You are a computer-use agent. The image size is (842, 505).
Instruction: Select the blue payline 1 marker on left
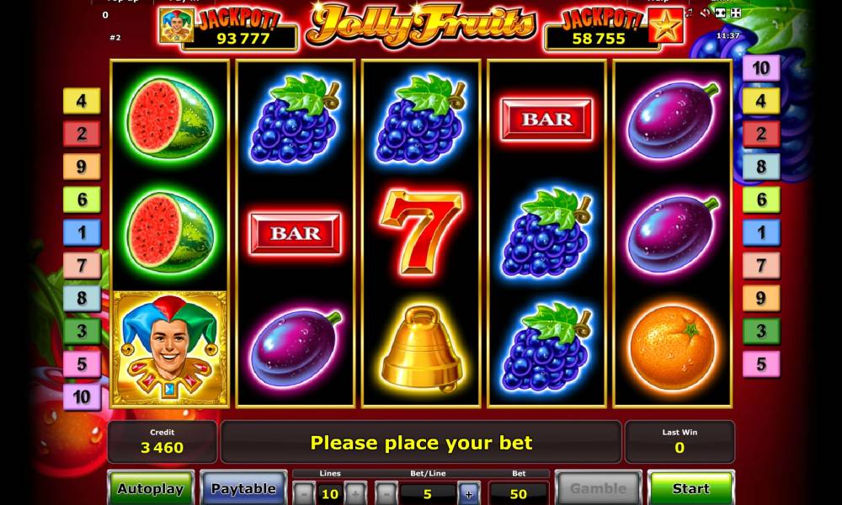[x=82, y=232]
